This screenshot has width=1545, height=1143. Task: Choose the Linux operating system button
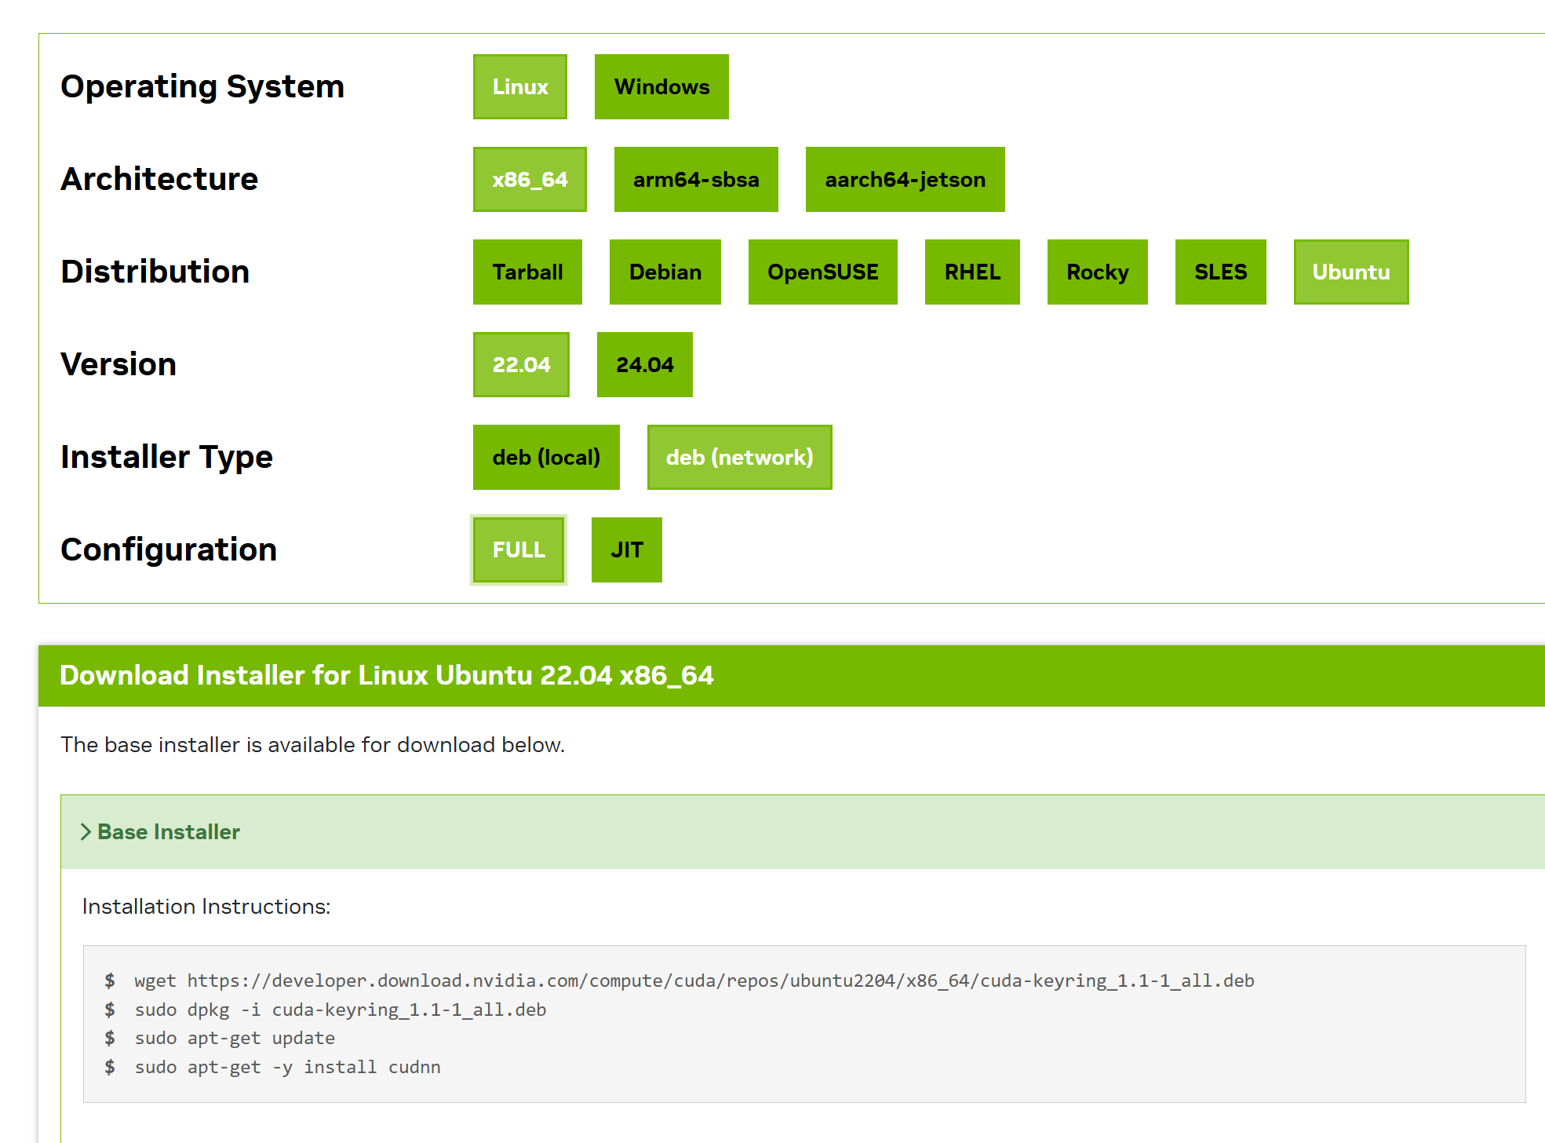coord(519,87)
